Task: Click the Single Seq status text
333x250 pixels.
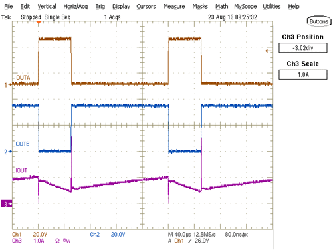Action: (x=57, y=17)
